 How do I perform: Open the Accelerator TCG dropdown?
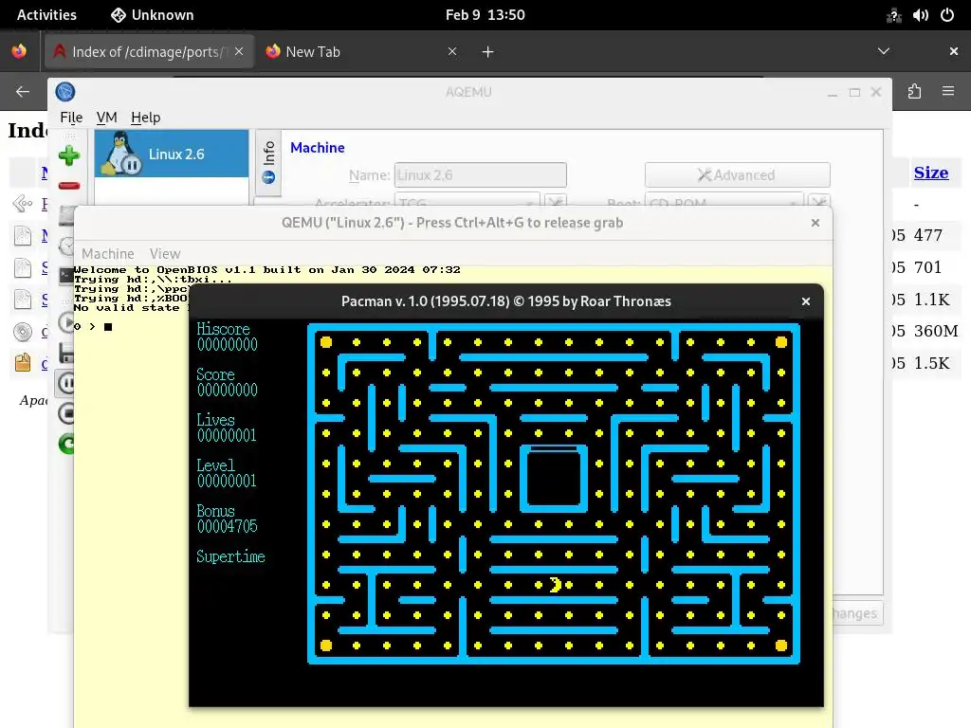pyautogui.click(x=467, y=201)
